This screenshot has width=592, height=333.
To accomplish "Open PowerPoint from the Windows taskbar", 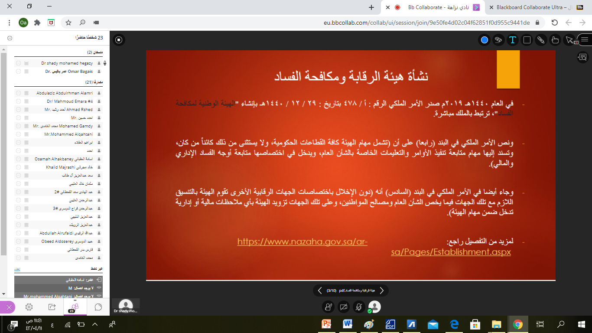I will point(326,324).
